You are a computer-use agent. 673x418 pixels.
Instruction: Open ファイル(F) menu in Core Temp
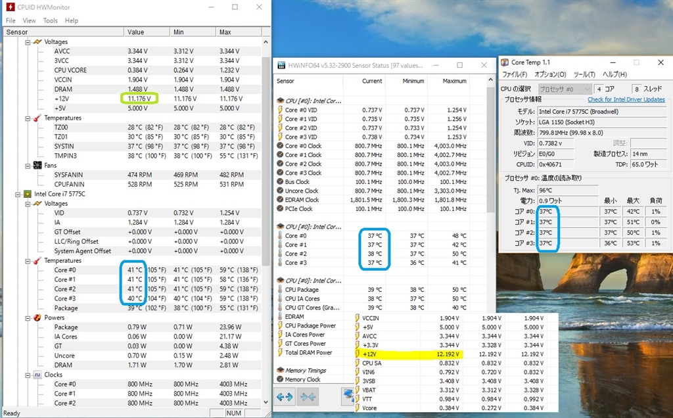[x=514, y=74]
